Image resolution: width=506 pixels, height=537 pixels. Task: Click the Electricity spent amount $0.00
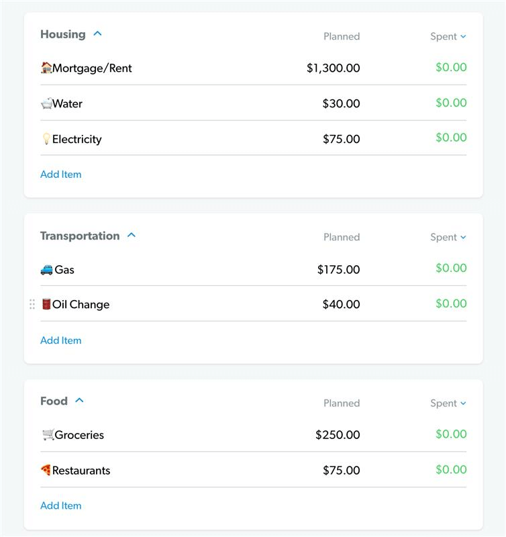pos(451,138)
